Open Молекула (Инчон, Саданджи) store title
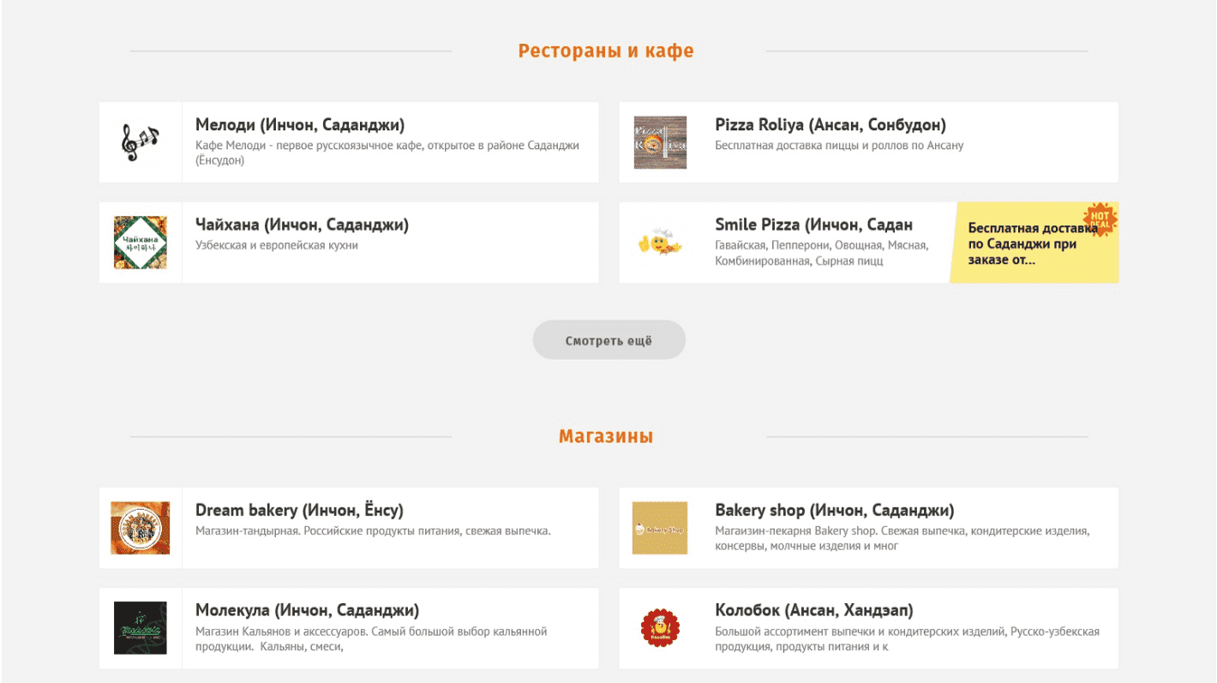1217x683 pixels. point(307,611)
